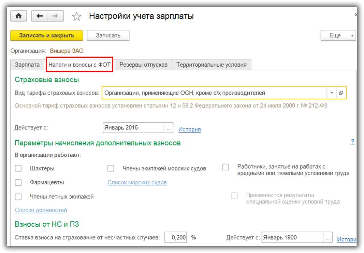
Task: Open the Список морских судов link
Action: click(137, 182)
